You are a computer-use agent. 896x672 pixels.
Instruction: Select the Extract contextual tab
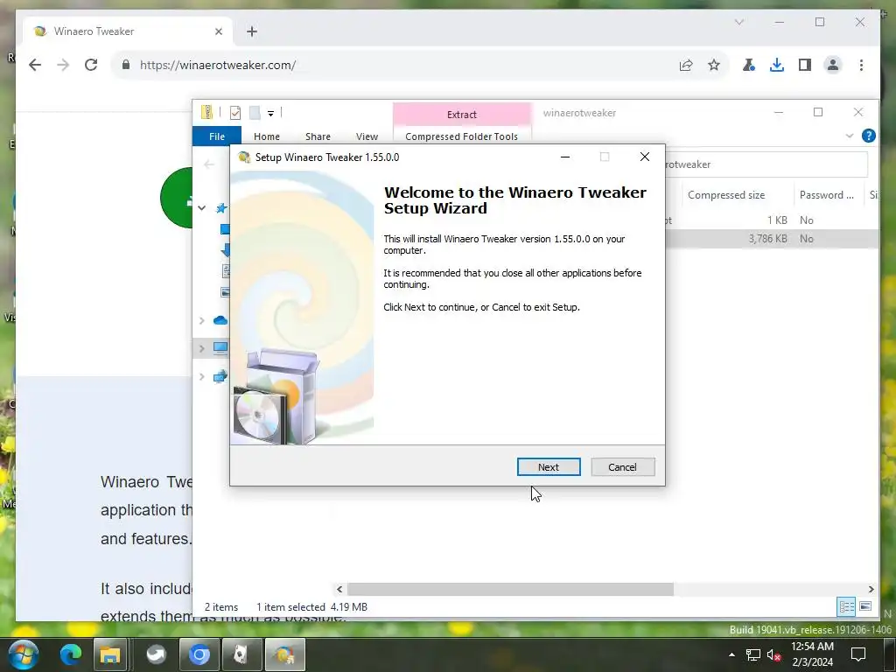click(462, 115)
